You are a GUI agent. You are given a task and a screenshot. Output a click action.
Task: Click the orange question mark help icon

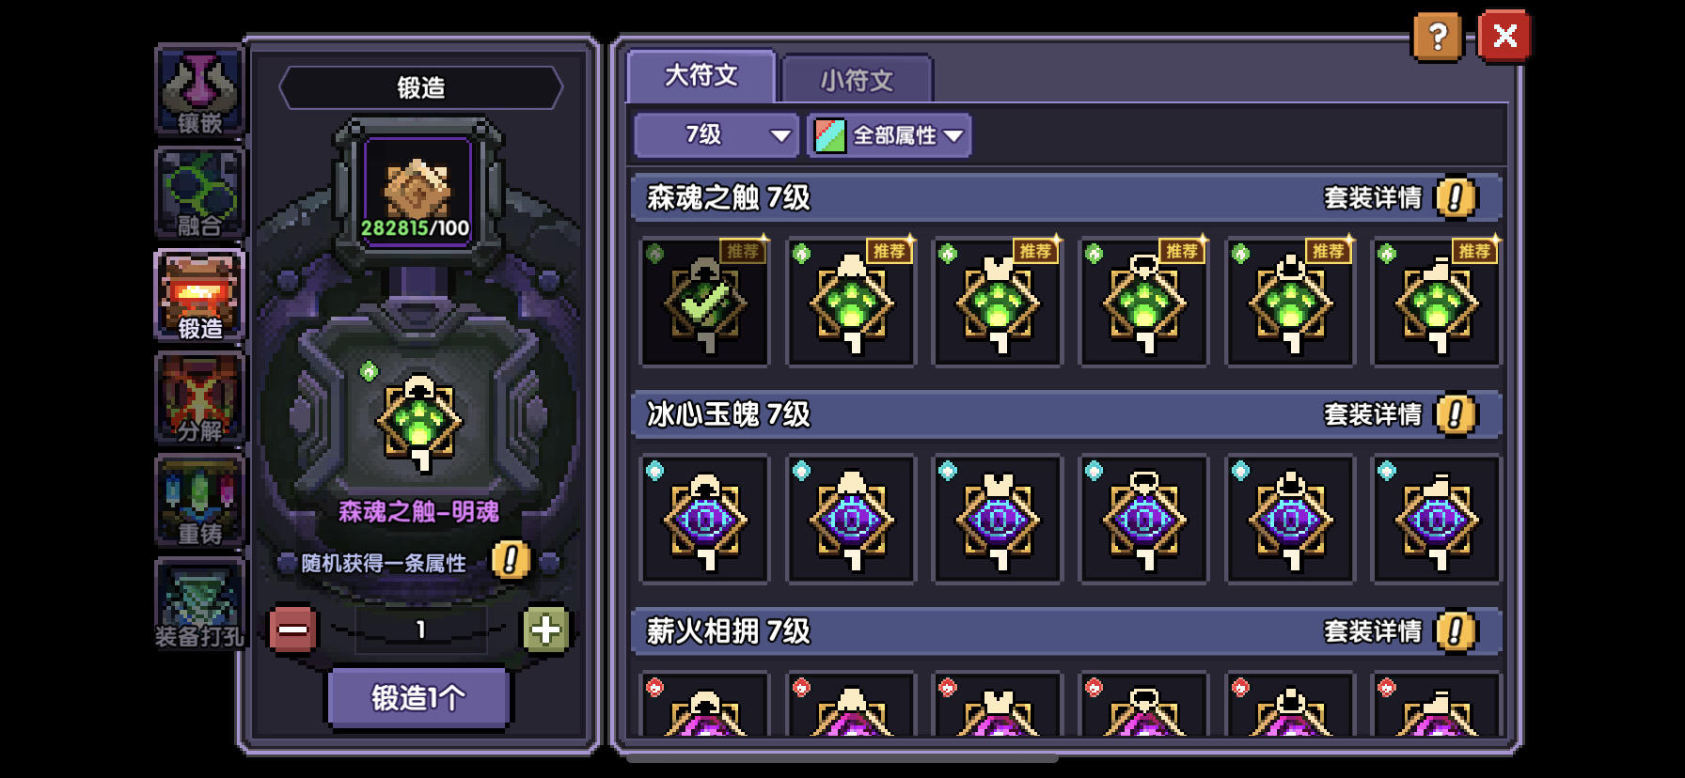(x=1438, y=38)
